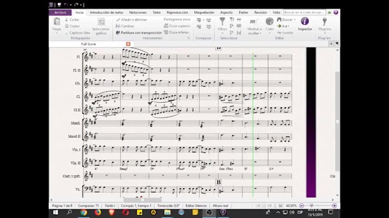The image size is (389, 218).
Task: Open the Inspector panel
Action: (x=305, y=24)
